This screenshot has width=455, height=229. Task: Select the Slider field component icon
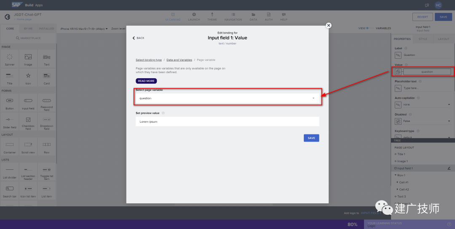[x=10, y=119]
